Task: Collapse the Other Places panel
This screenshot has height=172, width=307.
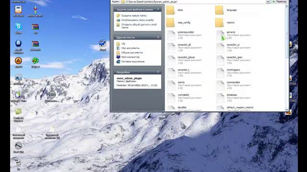Action: tap(158, 37)
